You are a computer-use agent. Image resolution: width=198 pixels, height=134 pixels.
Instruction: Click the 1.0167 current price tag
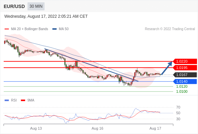185,75
